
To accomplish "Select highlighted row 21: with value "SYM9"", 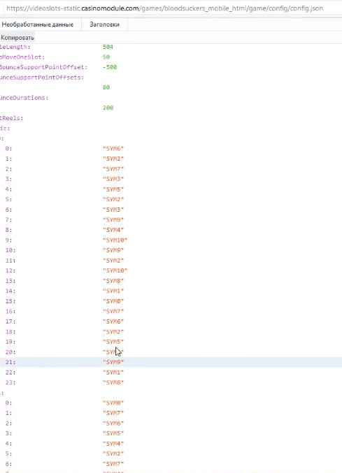I will click(x=171, y=362).
